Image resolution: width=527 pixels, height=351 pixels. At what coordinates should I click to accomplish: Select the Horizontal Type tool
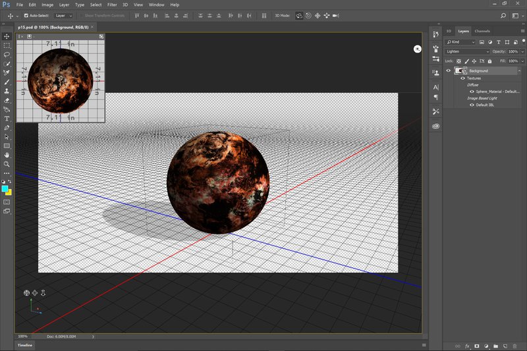coord(7,119)
